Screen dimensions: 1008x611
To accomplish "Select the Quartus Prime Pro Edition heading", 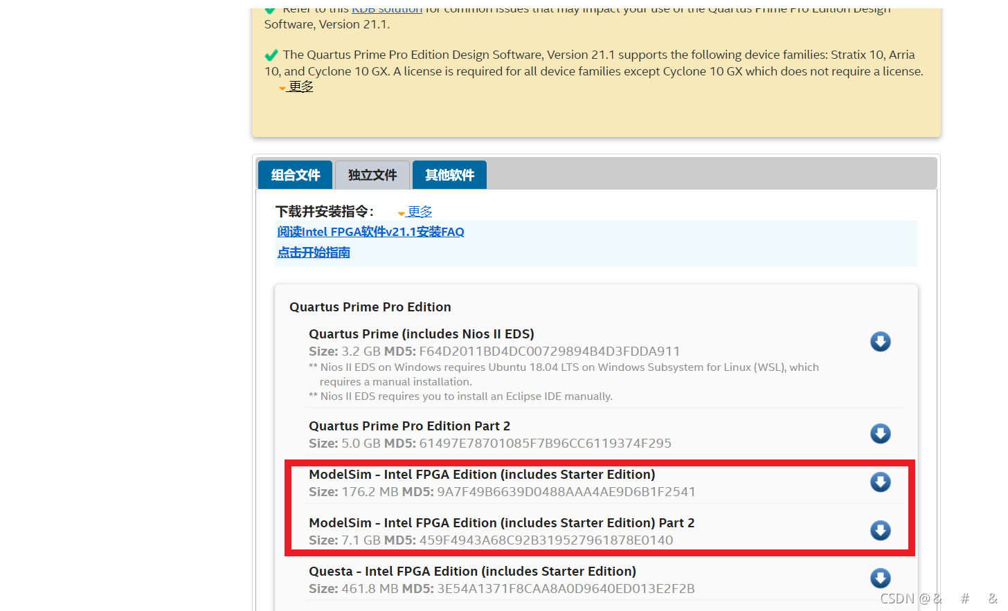I will (x=370, y=307).
